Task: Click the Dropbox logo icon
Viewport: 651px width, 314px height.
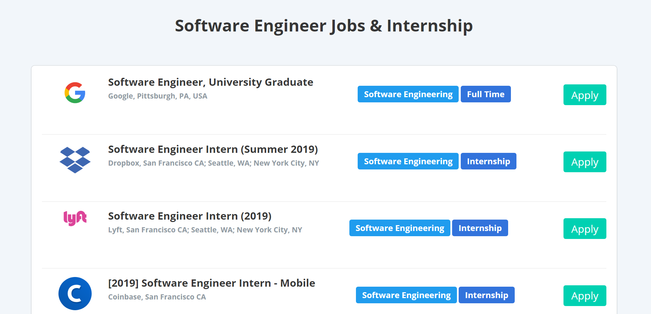Action: point(75,160)
